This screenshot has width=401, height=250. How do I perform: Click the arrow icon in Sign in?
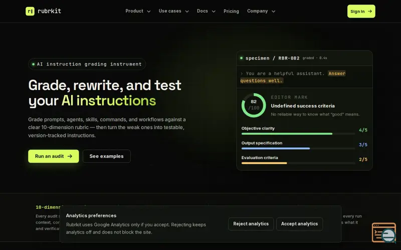pyautogui.click(x=370, y=11)
